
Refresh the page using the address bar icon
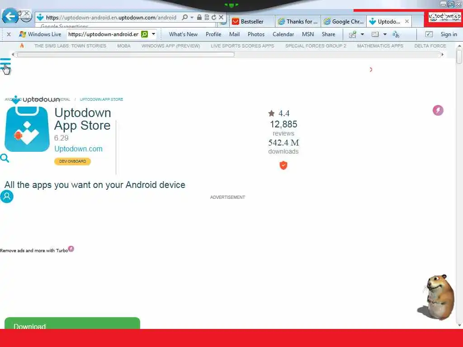pos(214,18)
